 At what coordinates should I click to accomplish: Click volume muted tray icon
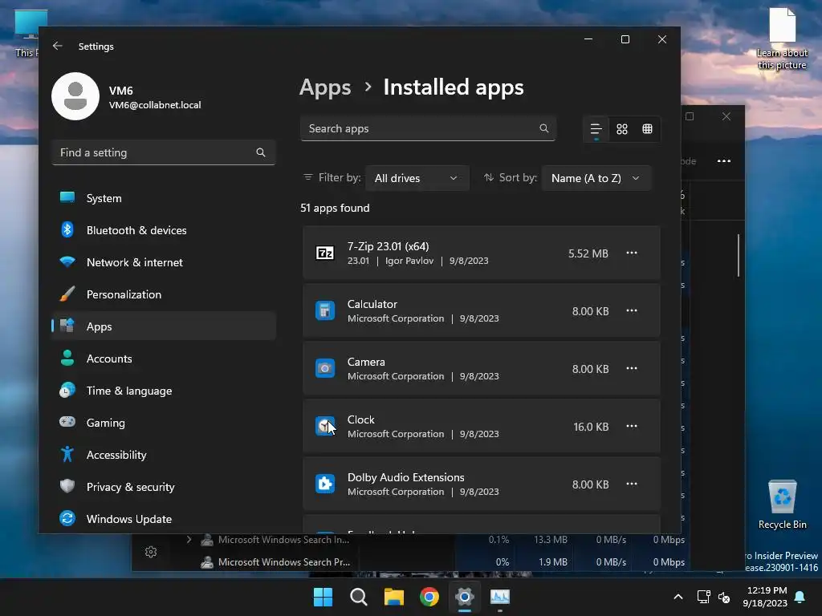[x=724, y=597]
